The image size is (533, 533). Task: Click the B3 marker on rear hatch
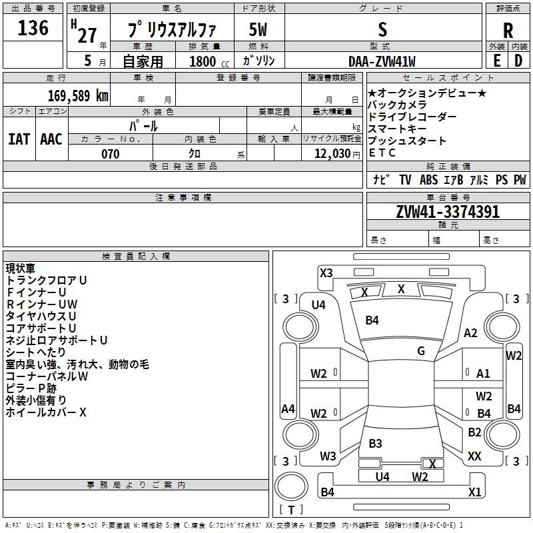pos(375,444)
